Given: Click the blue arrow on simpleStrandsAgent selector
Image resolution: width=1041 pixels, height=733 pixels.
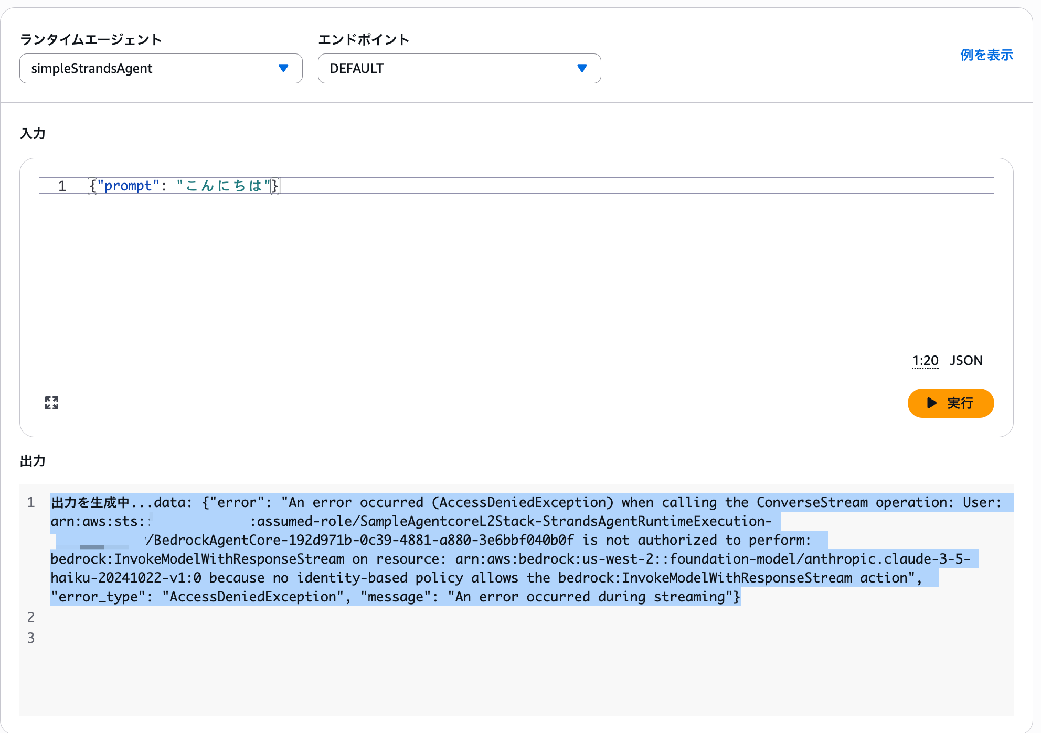Looking at the screenshot, I should pos(283,68).
